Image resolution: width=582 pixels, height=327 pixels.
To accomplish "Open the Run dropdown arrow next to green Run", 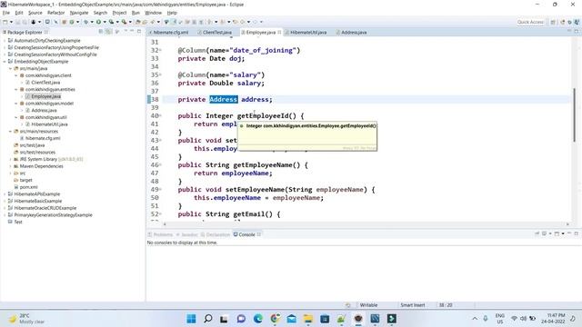I will pyautogui.click(x=105, y=22).
